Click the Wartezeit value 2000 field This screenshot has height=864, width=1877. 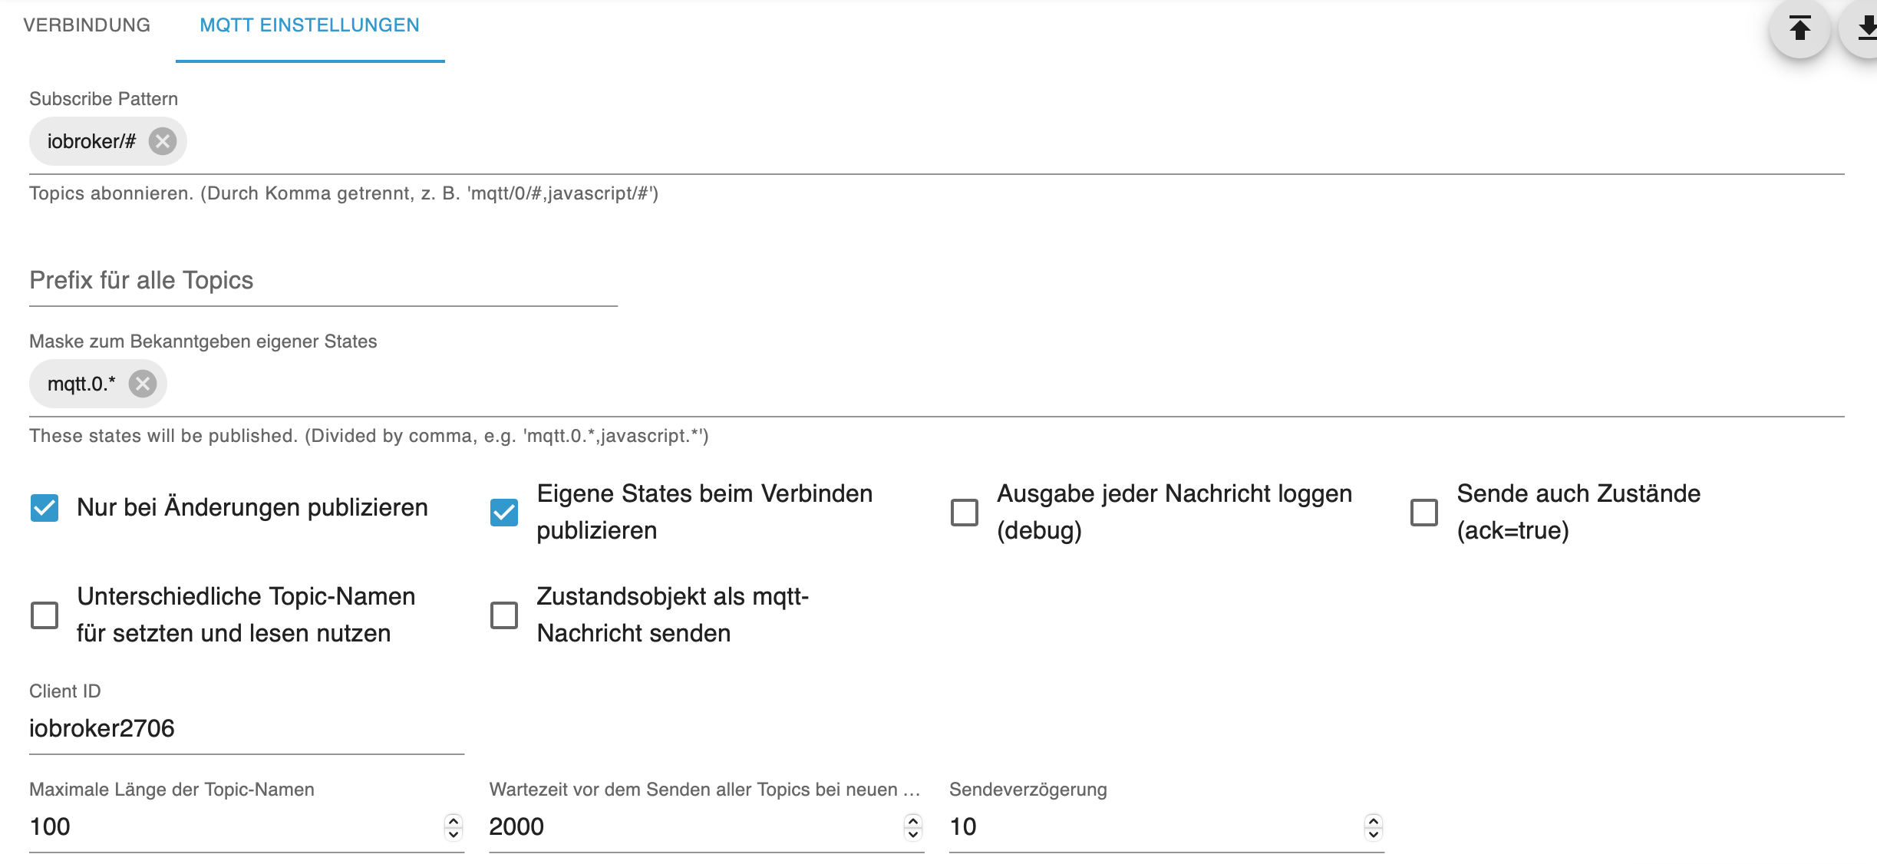tap(691, 827)
